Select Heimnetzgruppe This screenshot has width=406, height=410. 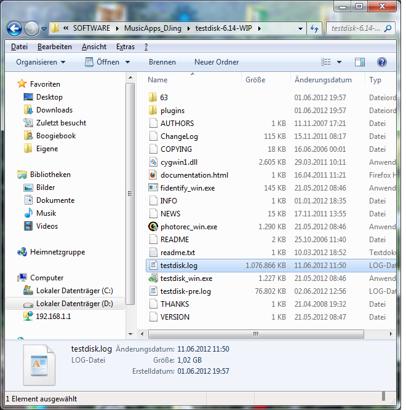tap(58, 252)
